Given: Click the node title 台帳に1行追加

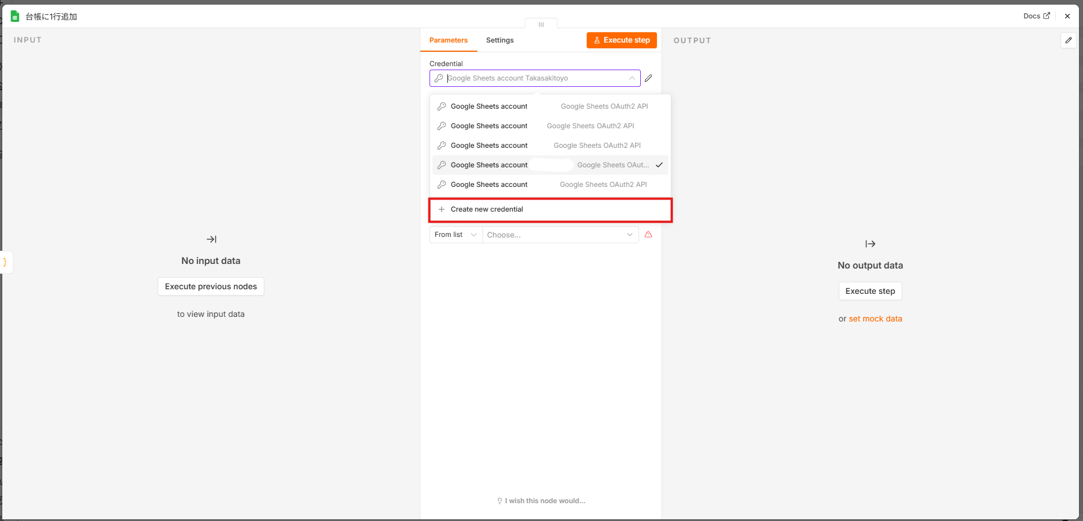Looking at the screenshot, I should [x=51, y=17].
